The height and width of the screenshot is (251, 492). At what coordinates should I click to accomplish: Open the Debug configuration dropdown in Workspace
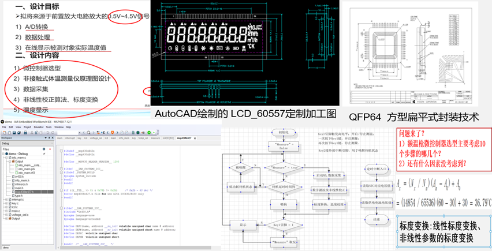tap(52, 144)
